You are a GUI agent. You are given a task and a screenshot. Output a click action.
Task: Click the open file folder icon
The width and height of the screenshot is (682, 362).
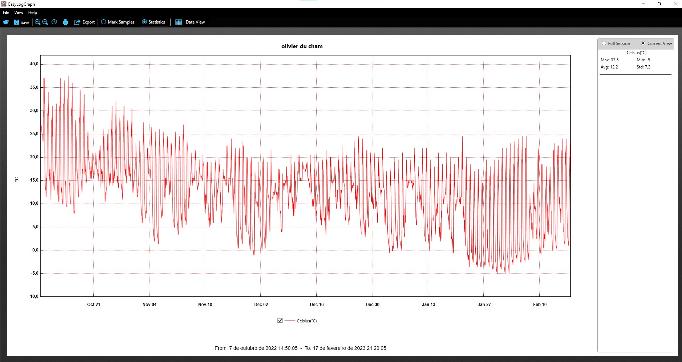click(6, 22)
